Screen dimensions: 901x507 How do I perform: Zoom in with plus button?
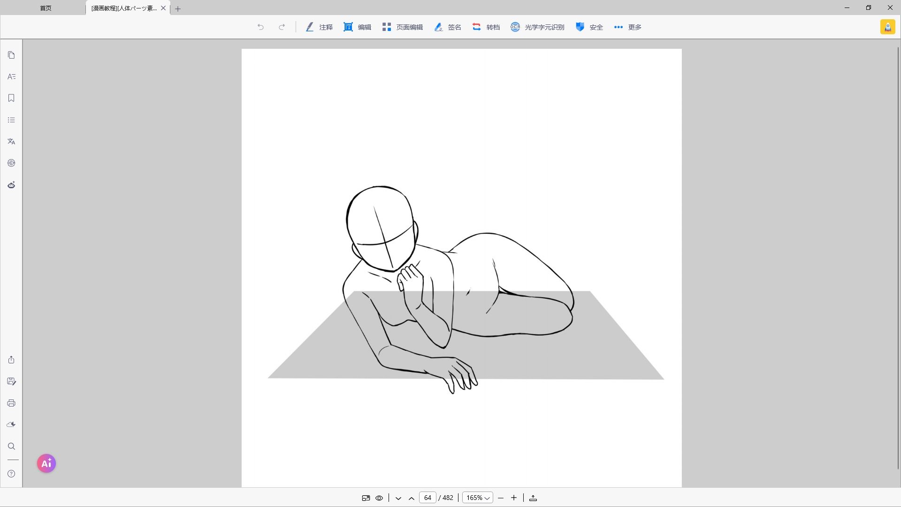pyautogui.click(x=514, y=498)
